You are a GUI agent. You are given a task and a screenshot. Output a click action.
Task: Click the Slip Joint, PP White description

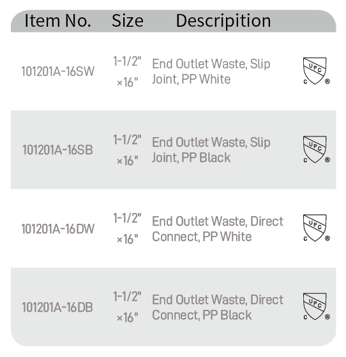coord(211,71)
